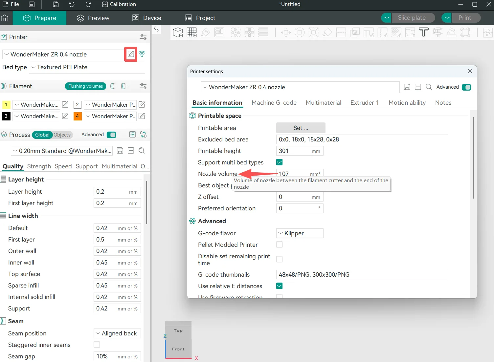
Task: Click the yellow filament 1 color swatch
Action: 6,105
